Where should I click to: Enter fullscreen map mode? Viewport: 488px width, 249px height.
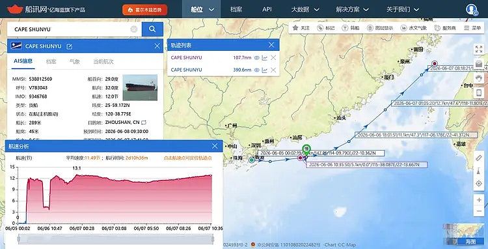[479, 49]
